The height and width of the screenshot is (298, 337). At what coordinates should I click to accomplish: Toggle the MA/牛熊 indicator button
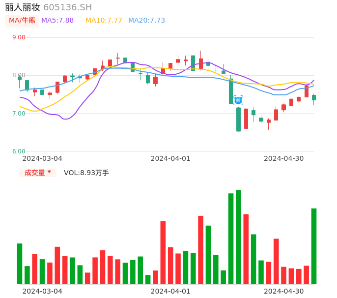22,21
